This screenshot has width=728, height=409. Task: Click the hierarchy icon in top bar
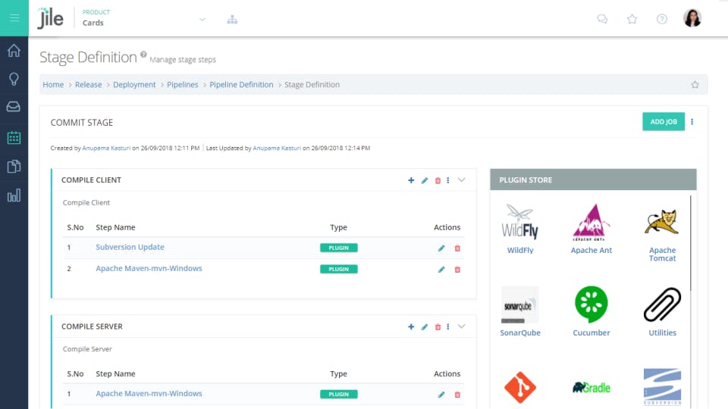tap(232, 19)
